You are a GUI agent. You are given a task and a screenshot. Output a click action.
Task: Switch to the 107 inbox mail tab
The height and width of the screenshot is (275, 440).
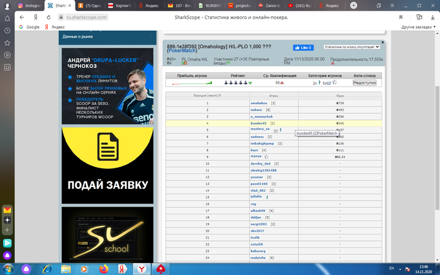point(180,6)
